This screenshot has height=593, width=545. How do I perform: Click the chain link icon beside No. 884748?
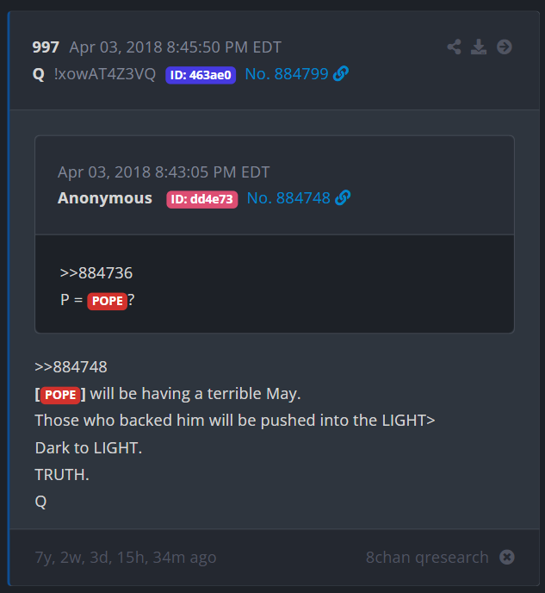coord(343,197)
